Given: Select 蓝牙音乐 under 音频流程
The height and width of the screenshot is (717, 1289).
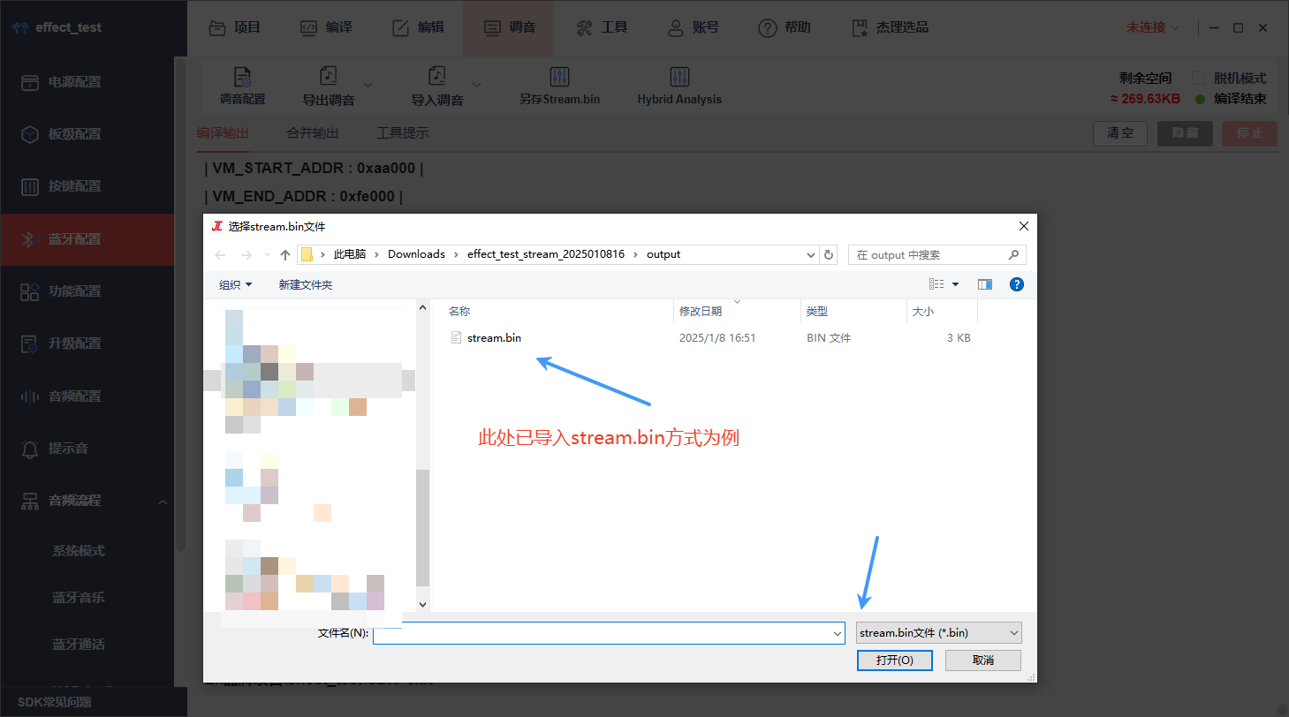Looking at the screenshot, I should point(79,598).
